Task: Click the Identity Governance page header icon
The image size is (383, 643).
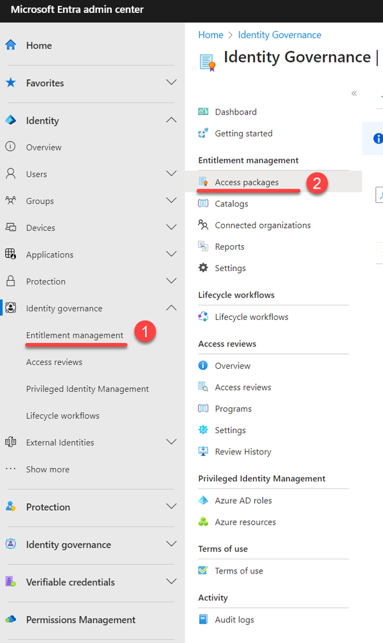Action: [x=208, y=62]
